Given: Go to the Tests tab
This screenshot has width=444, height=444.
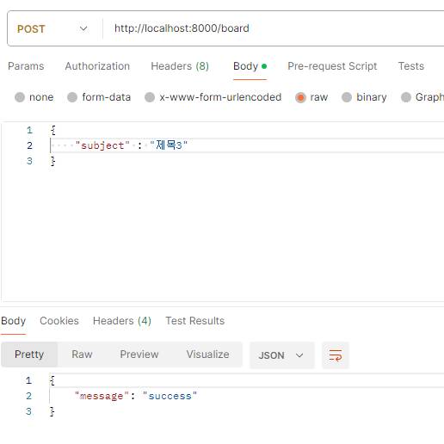Looking at the screenshot, I should coord(411,66).
